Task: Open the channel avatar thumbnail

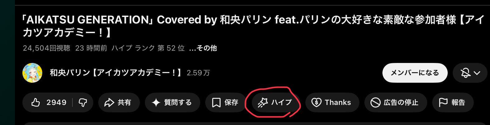Action: (x=32, y=73)
